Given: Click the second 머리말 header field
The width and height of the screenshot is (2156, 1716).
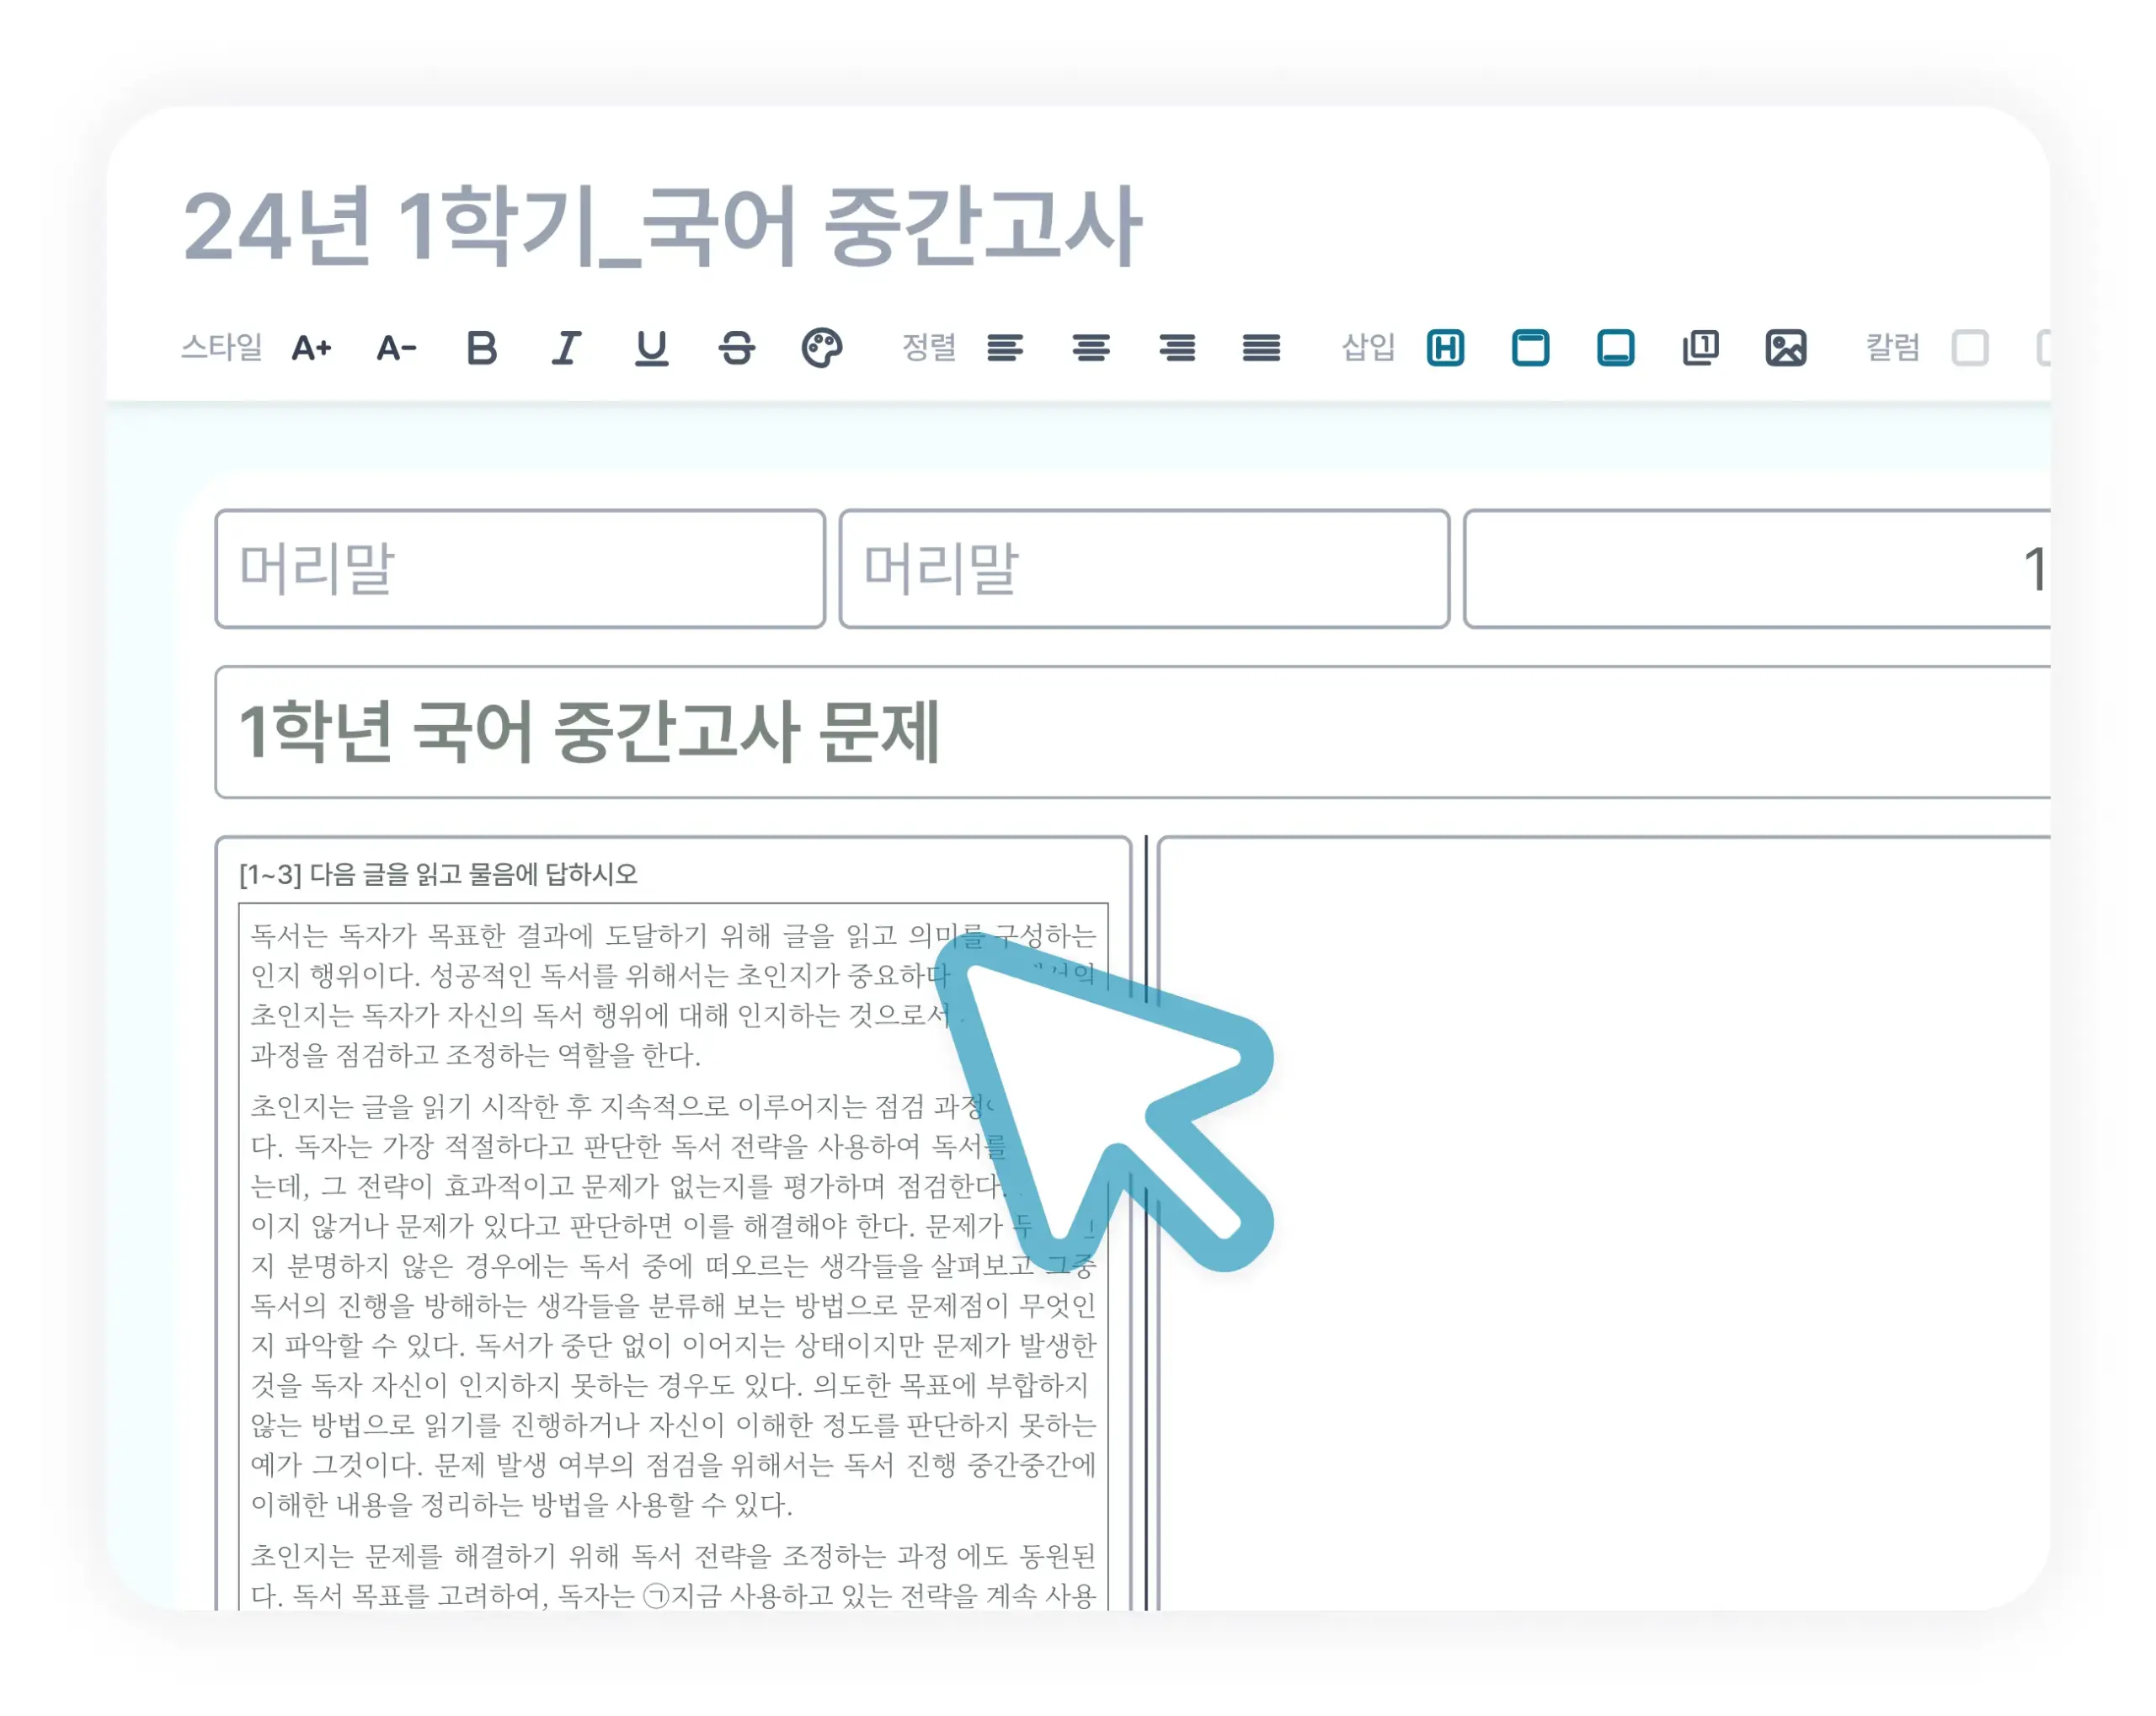Looking at the screenshot, I should point(1144,569).
